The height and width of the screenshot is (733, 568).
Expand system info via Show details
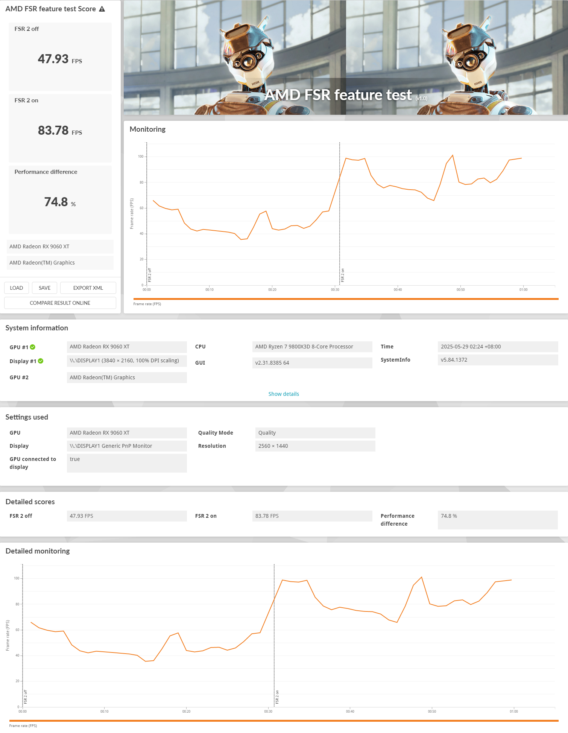pos(284,394)
